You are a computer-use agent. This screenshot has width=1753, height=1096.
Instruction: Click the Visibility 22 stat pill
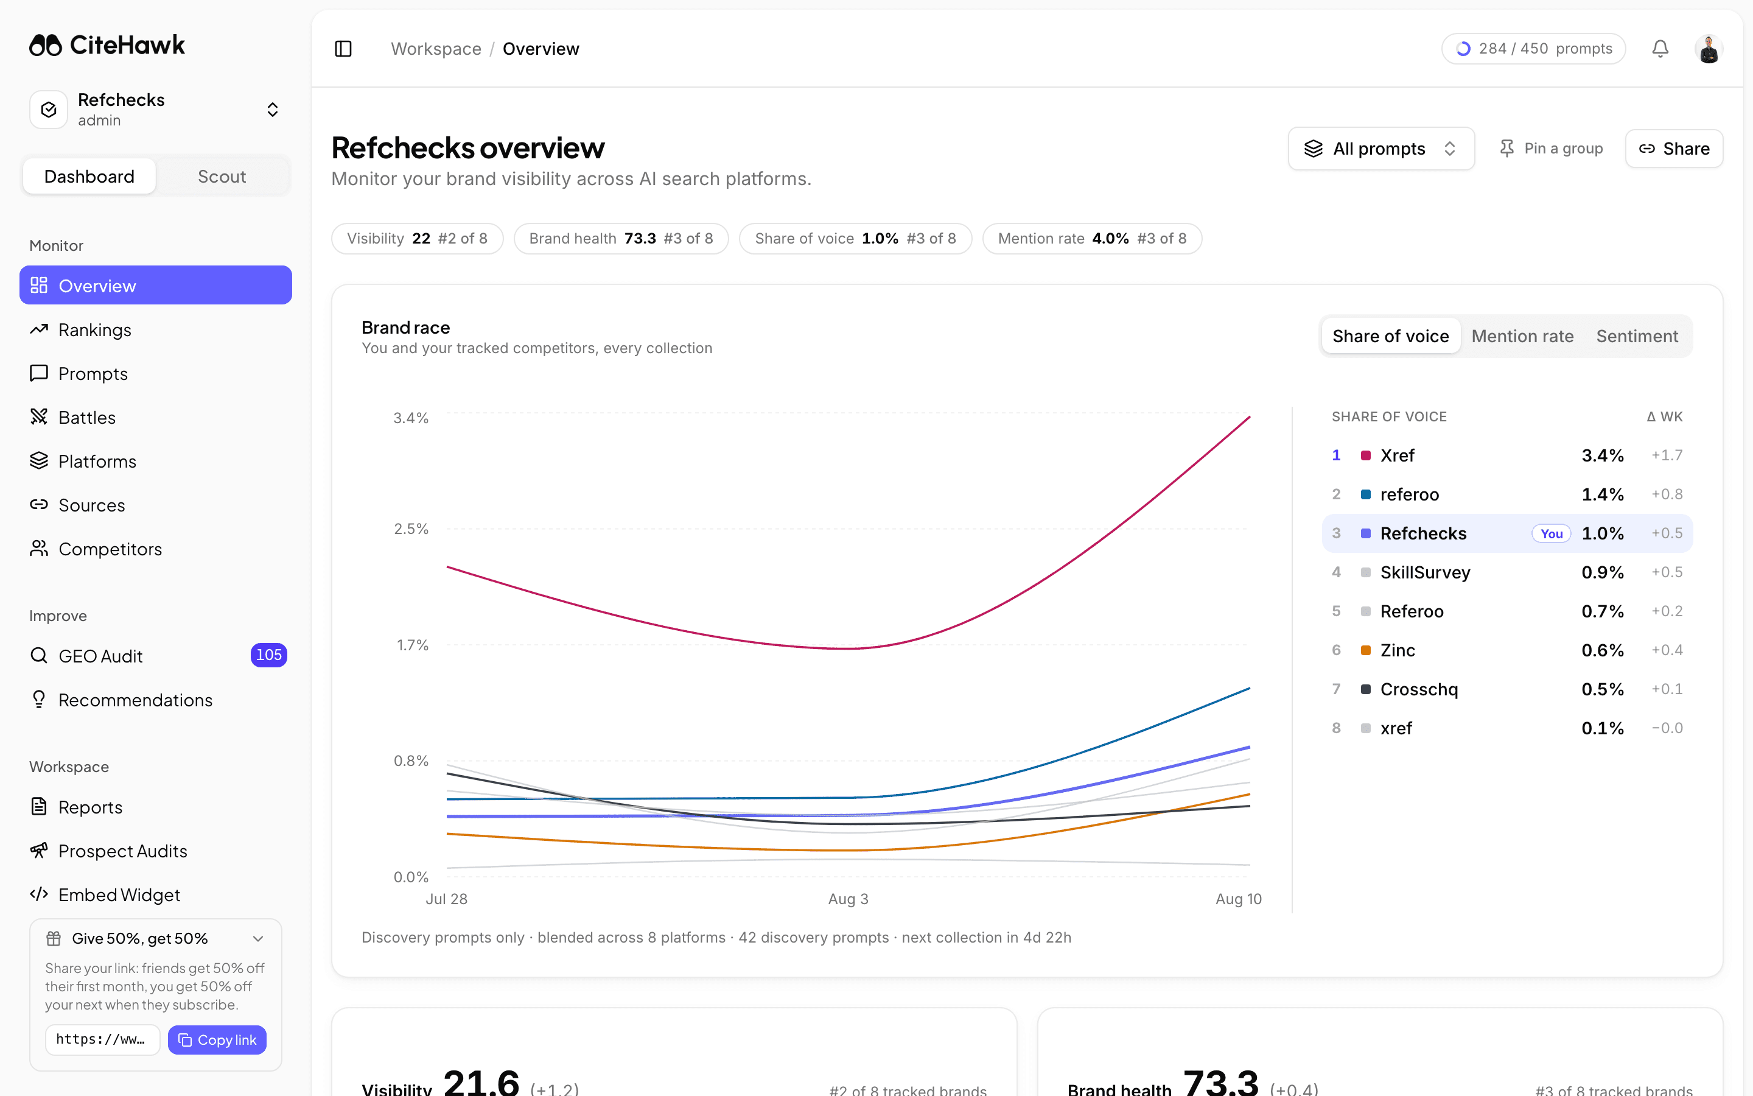[x=417, y=239]
